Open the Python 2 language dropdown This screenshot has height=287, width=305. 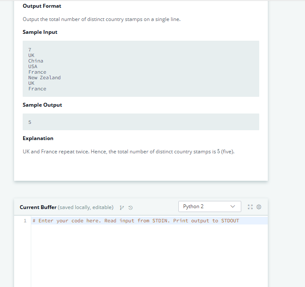(x=210, y=206)
